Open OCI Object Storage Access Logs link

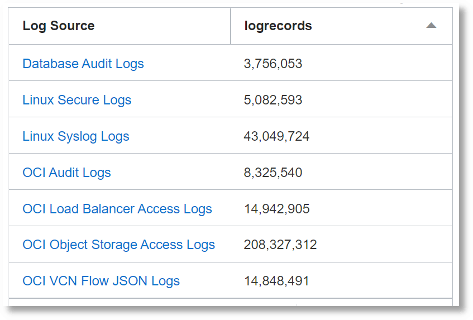coord(119,245)
